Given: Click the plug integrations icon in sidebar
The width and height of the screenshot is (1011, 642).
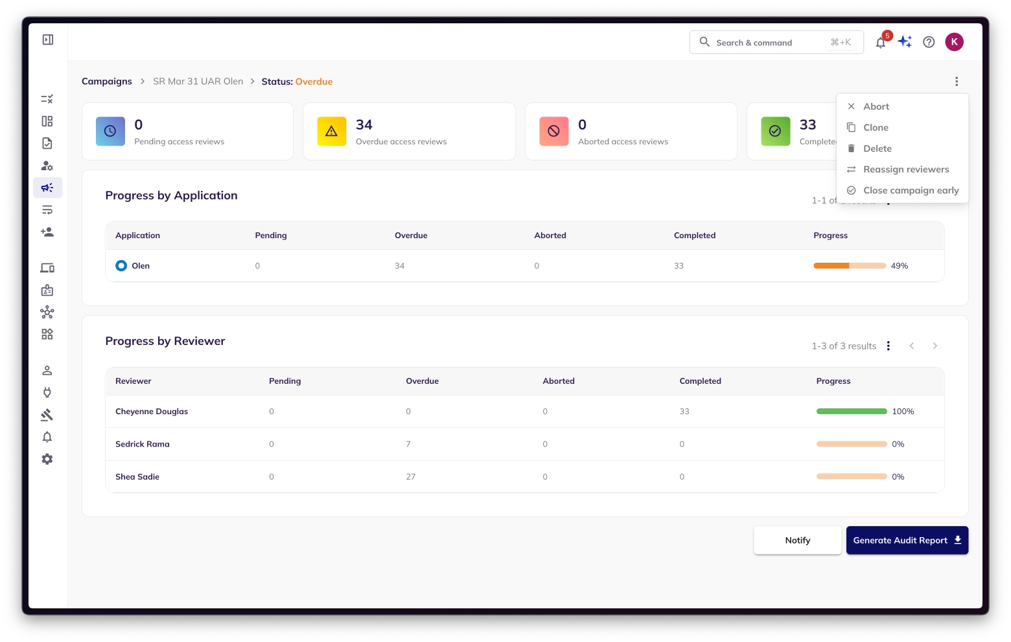Looking at the screenshot, I should [47, 392].
